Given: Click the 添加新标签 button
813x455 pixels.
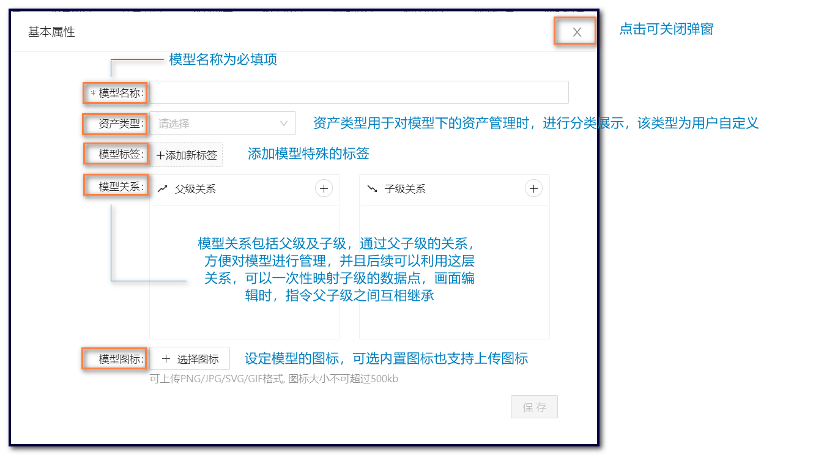Looking at the screenshot, I should pos(187,155).
